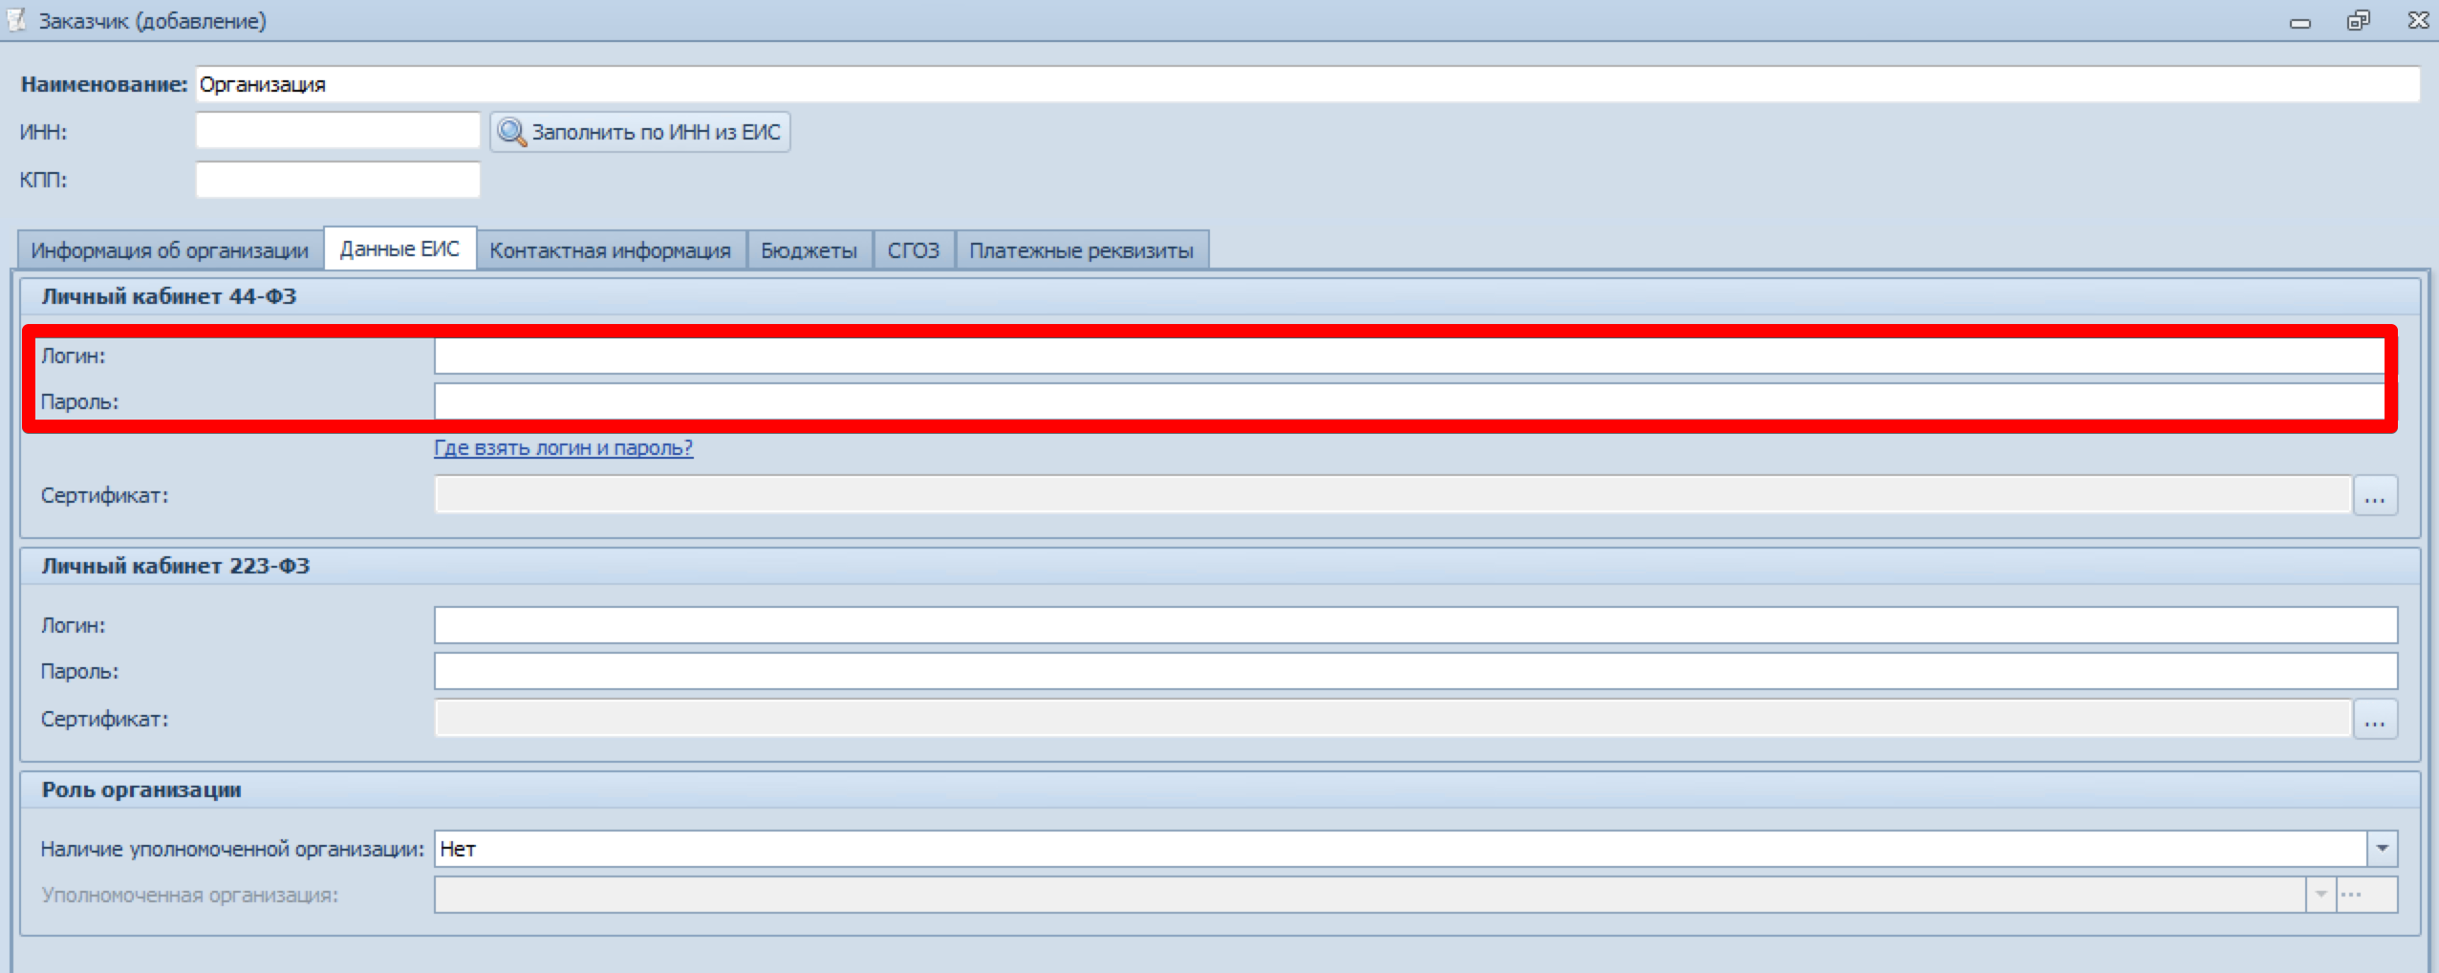Screen dimensions: 2439x973
Task: Click Заполнить по ИНН из ЕИС button
Action: pos(640,132)
